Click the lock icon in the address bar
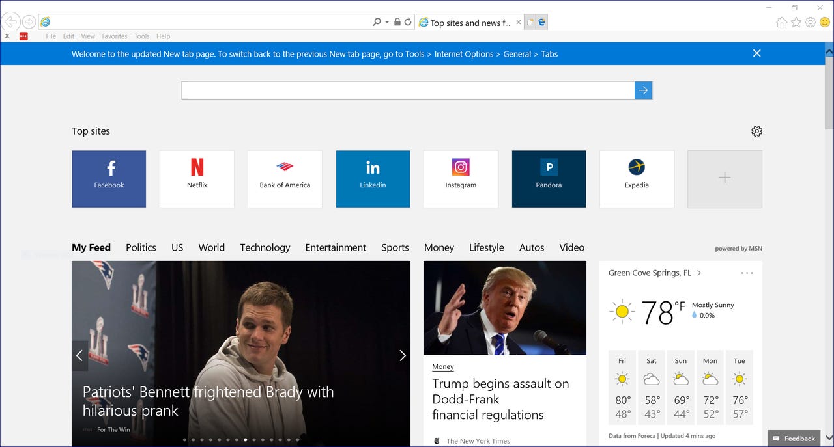 [x=397, y=21]
